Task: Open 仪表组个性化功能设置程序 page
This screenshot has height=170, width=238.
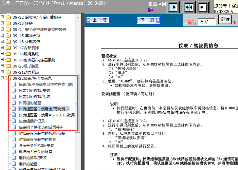Action: [x=41, y=127]
